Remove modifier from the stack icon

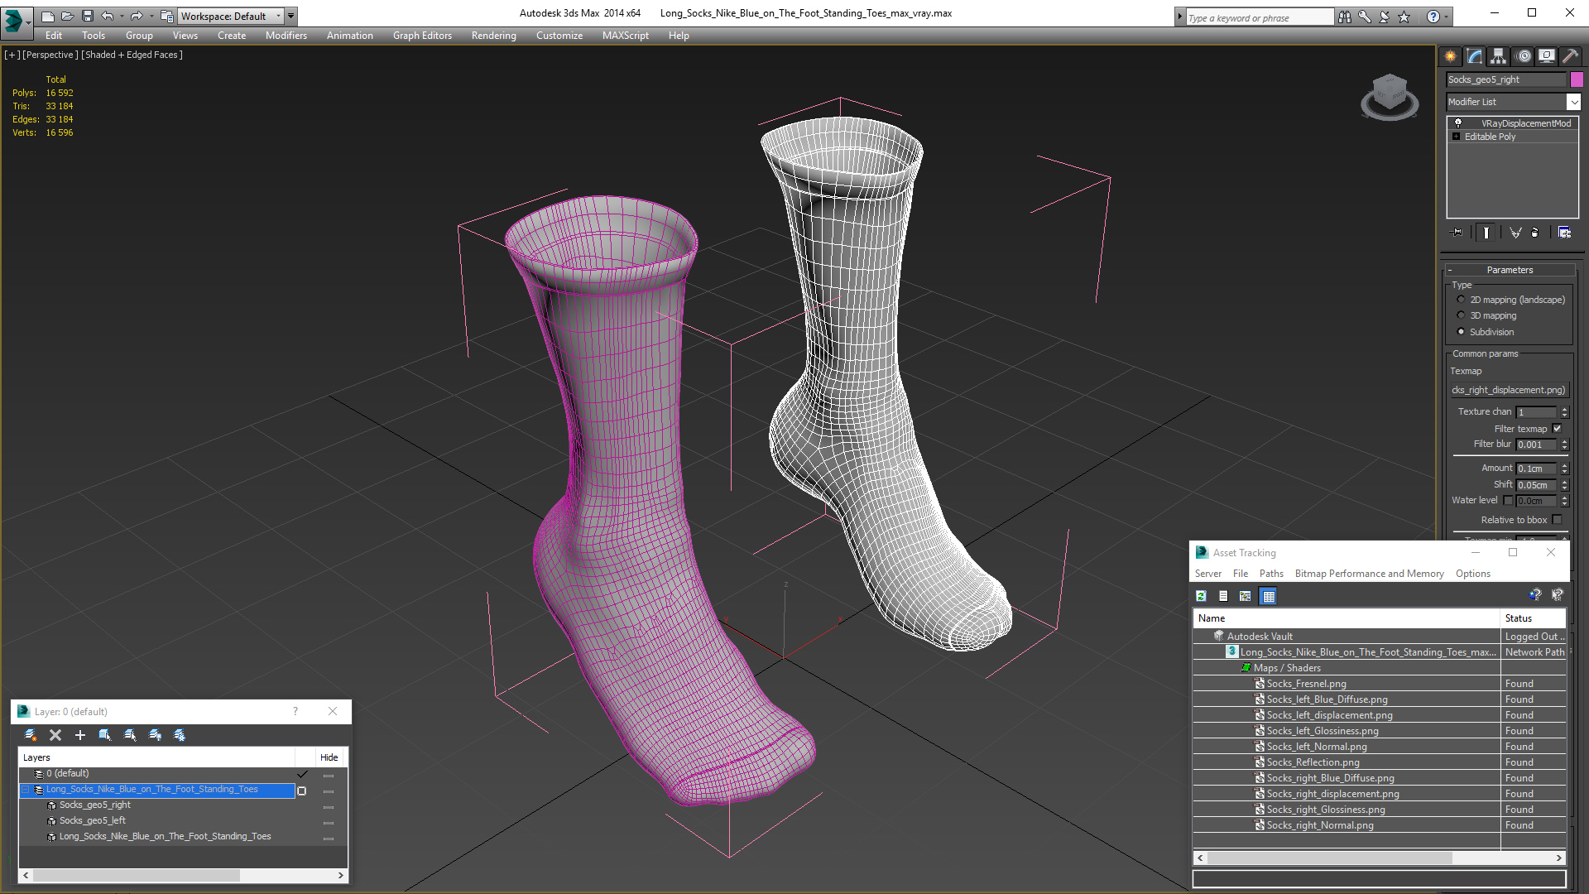[1535, 233]
